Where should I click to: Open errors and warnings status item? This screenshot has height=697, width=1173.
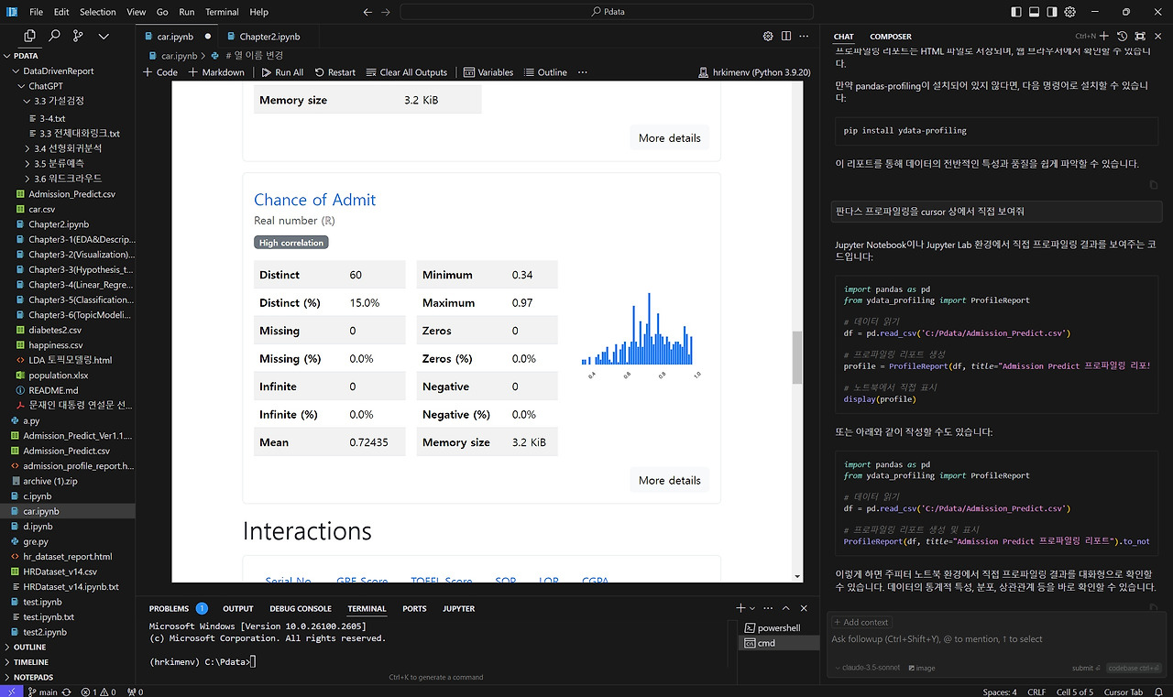pyautogui.click(x=98, y=692)
